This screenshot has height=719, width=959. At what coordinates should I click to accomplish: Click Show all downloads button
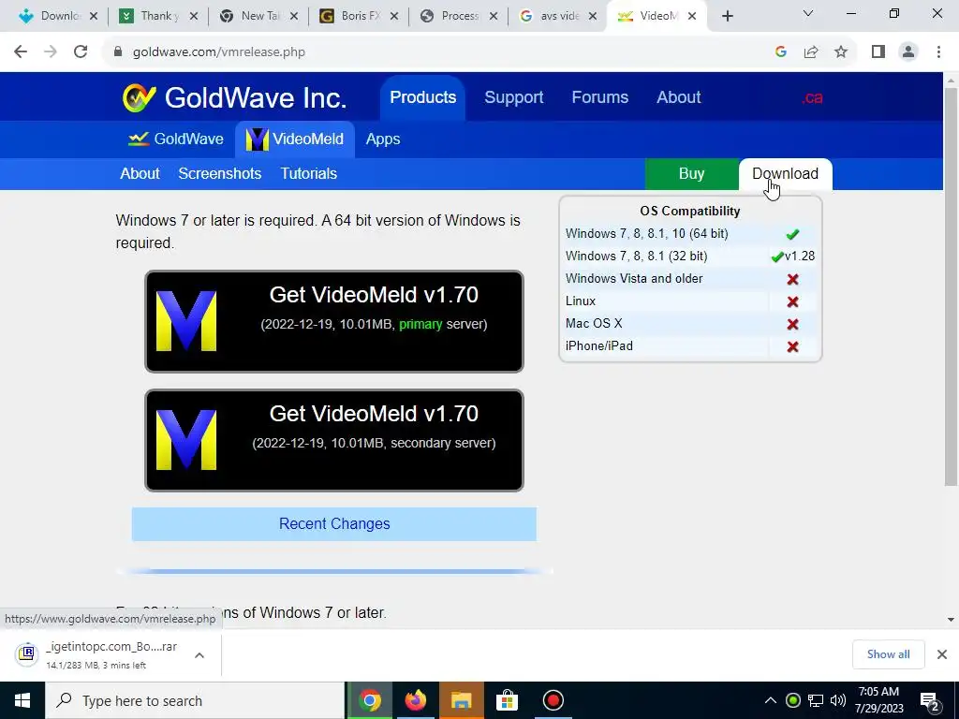(888, 654)
